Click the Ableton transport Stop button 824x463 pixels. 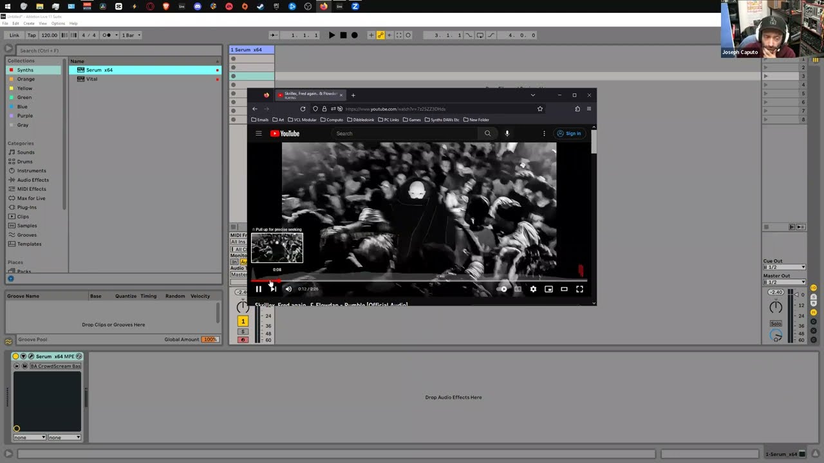point(343,35)
